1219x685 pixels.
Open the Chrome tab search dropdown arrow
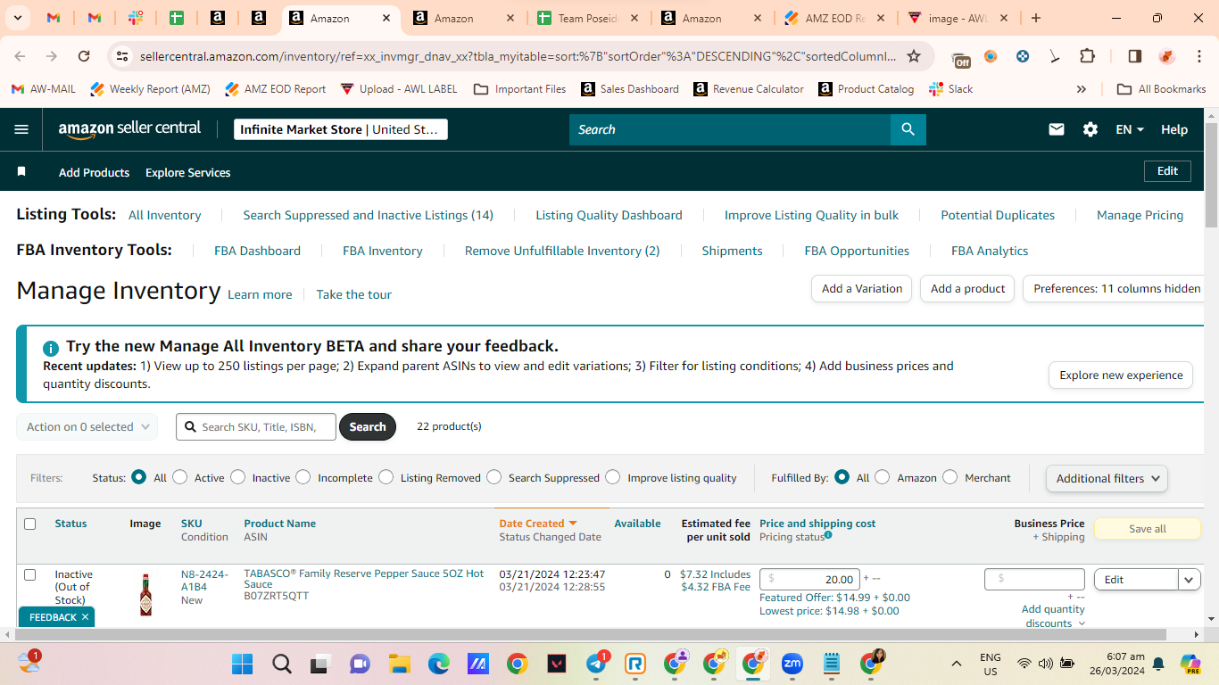point(20,18)
